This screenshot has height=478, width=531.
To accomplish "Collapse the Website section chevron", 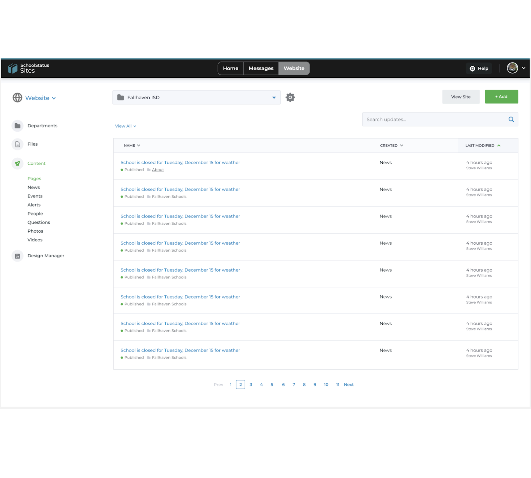I will click(54, 98).
